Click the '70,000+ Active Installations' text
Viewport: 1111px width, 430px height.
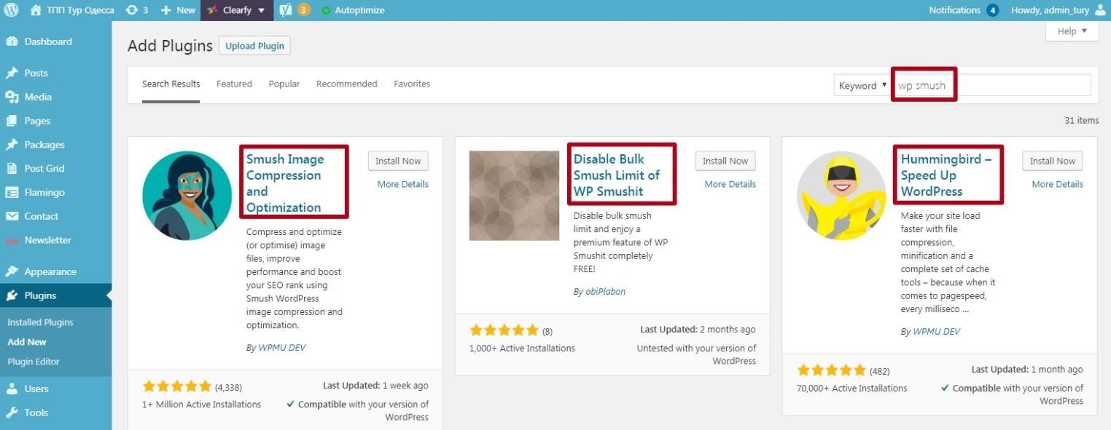point(852,389)
